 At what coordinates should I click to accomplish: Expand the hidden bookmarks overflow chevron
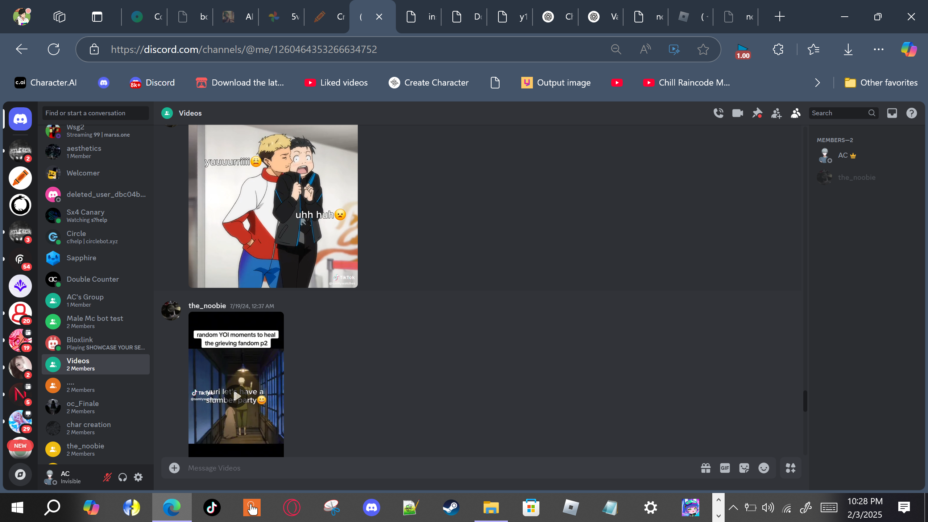coord(817,83)
